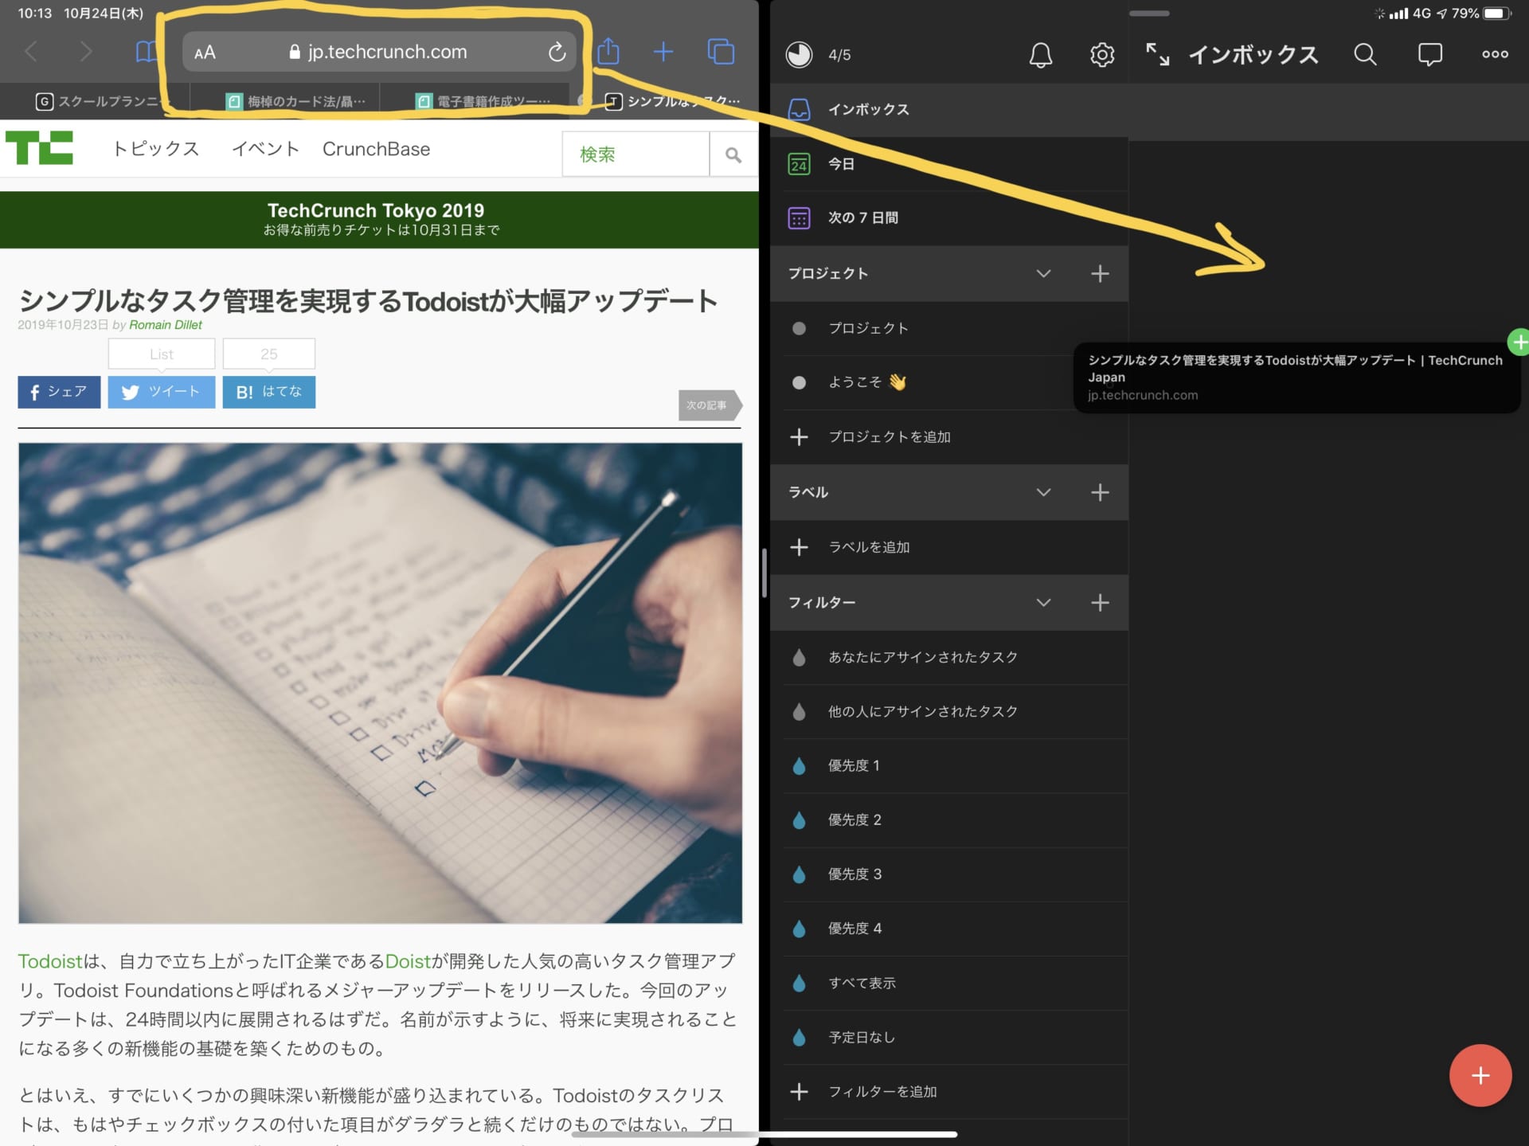Tap red add task button
The width and height of the screenshot is (1529, 1146).
pyautogui.click(x=1480, y=1075)
